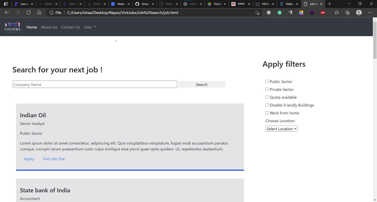Open the rainbow color-stripes extension icon
This screenshot has height=202, width=377.
pyautogui.click(x=301, y=13)
